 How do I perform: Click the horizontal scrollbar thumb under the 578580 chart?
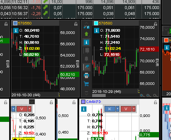click(99, 95)
